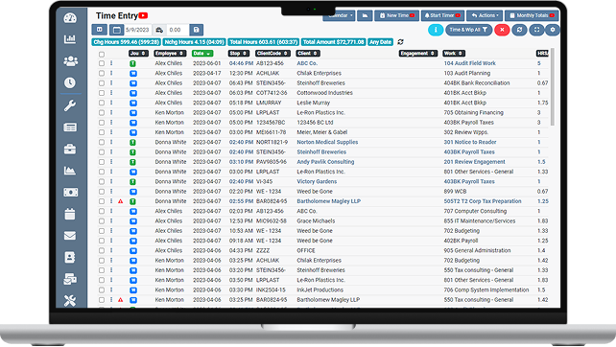Click the briefcase icon in sidebar
The height and width of the screenshot is (347, 616).
70,150
